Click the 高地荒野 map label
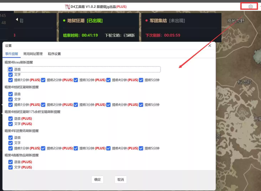The width and height of the screenshot is (261, 191). pyautogui.click(x=236, y=21)
